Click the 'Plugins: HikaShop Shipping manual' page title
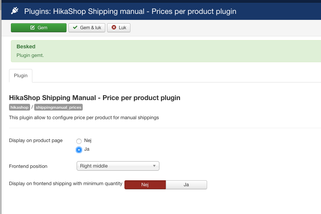This screenshot has width=321, height=214. [130, 11]
